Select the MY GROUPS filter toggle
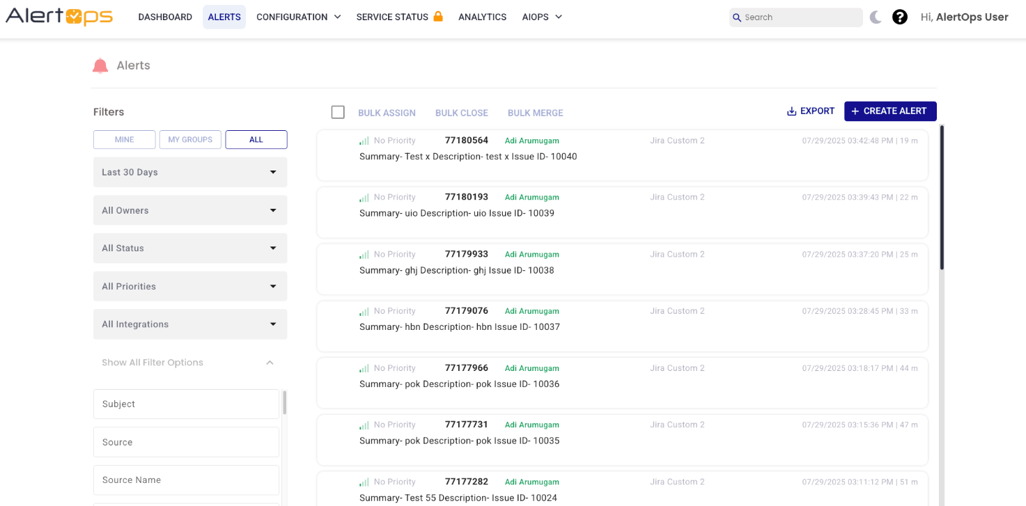This screenshot has height=506, width=1026. [190, 139]
